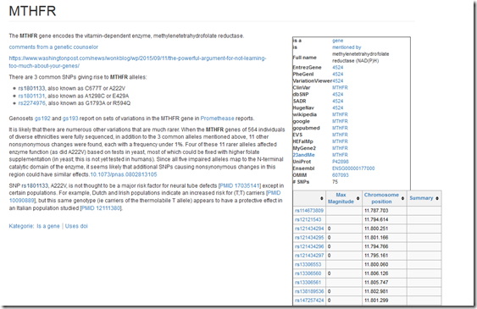Open the EVS MTHFR link
Viewport: 477px width, 309px height.
(x=340, y=135)
